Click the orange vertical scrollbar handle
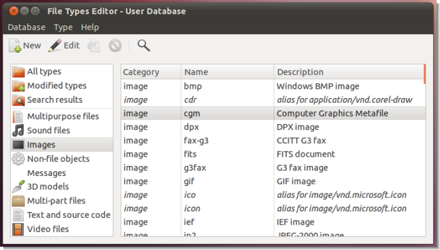This screenshot has width=440, height=250. (x=425, y=74)
